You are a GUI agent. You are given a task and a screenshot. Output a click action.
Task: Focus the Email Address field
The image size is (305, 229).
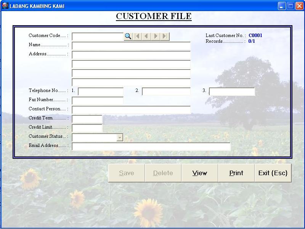point(151,147)
